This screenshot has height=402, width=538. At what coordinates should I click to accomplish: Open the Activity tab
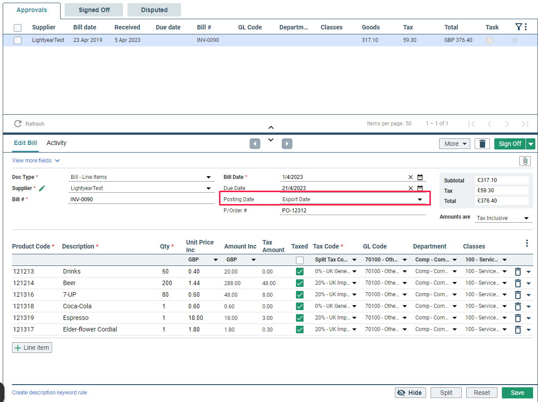click(56, 143)
